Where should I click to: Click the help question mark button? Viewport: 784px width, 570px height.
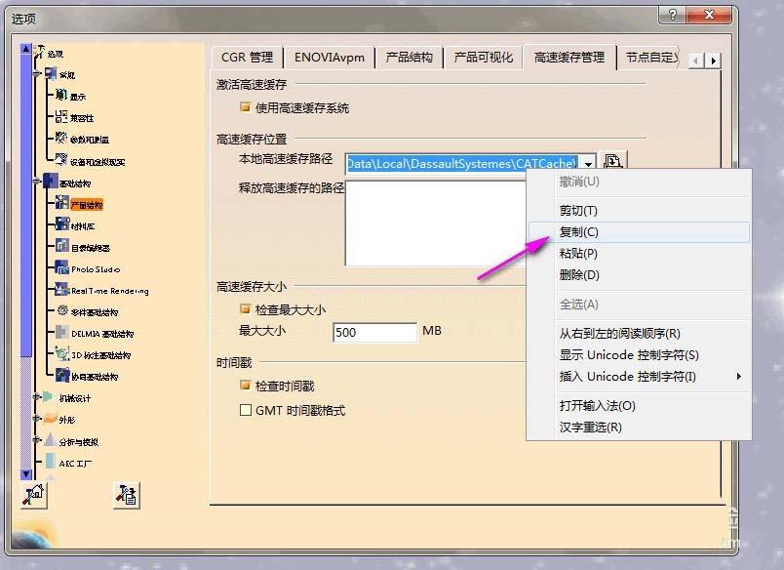tap(672, 16)
